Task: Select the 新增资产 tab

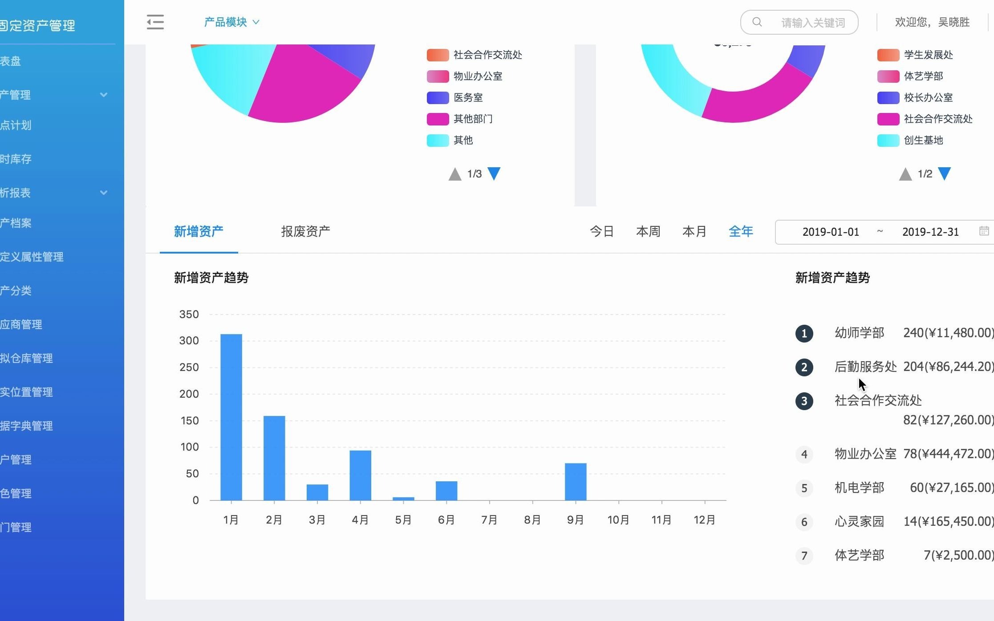Action: pos(199,231)
